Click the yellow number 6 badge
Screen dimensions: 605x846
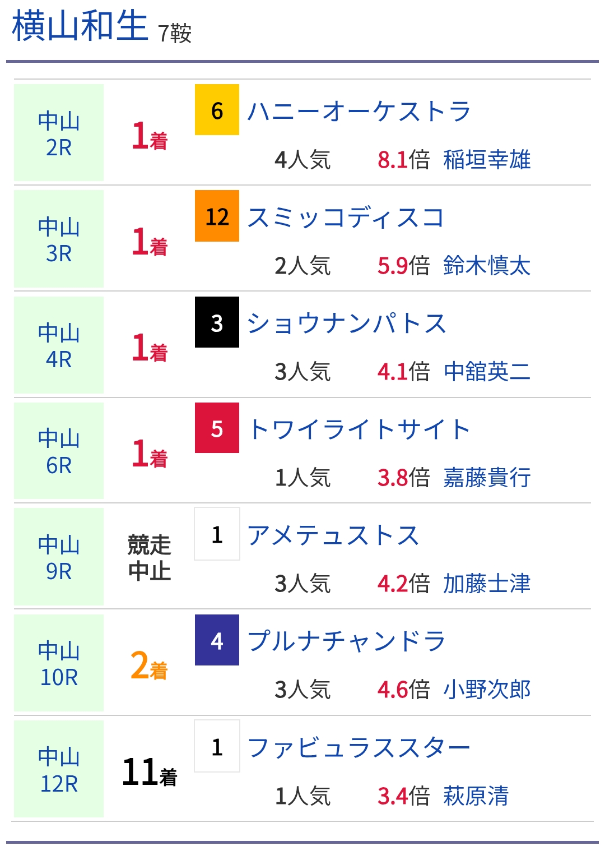217,110
